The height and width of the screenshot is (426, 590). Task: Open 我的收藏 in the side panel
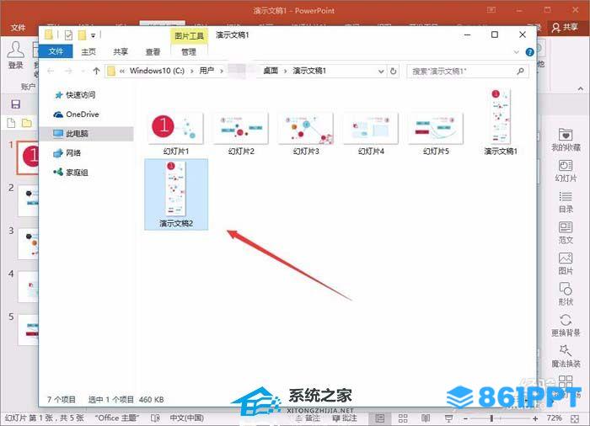click(566, 140)
